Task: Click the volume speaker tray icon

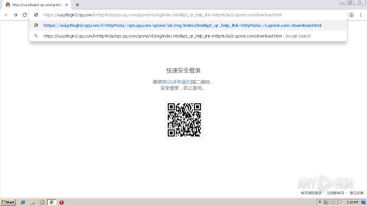Action: click(333, 202)
